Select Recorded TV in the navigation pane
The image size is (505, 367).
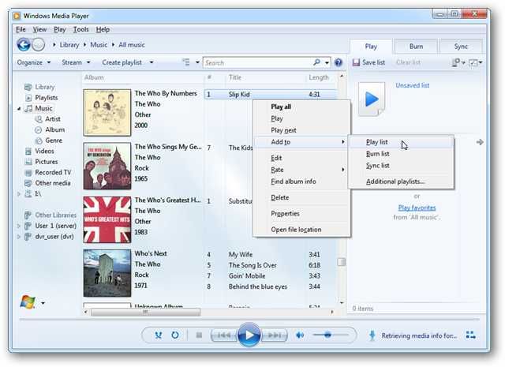(53, 172)
